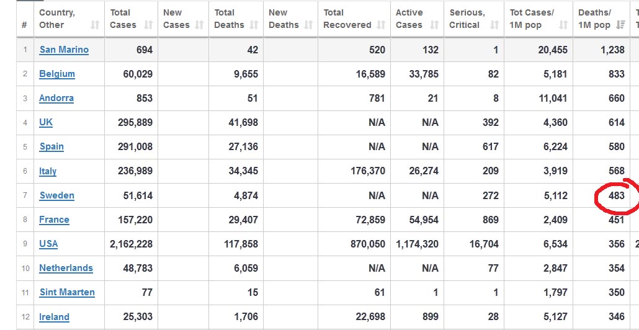Open the Sint Maarten link
Screen dimensions: 639x330
[x=67, y=292]
